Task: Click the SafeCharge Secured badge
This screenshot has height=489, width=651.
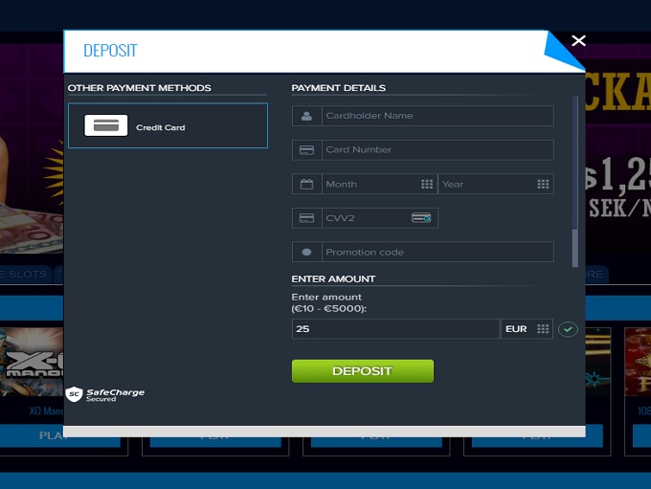Action: tap(105, 393)
